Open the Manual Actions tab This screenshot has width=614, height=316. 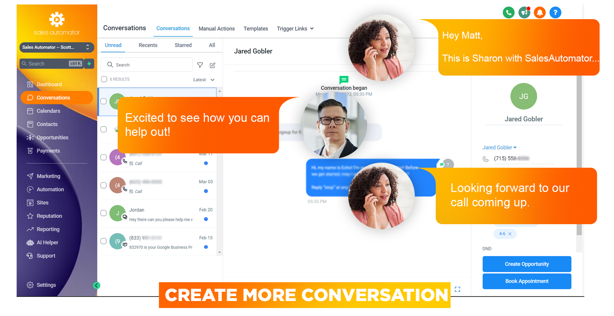pyautogui.click(x=216, y=29)
